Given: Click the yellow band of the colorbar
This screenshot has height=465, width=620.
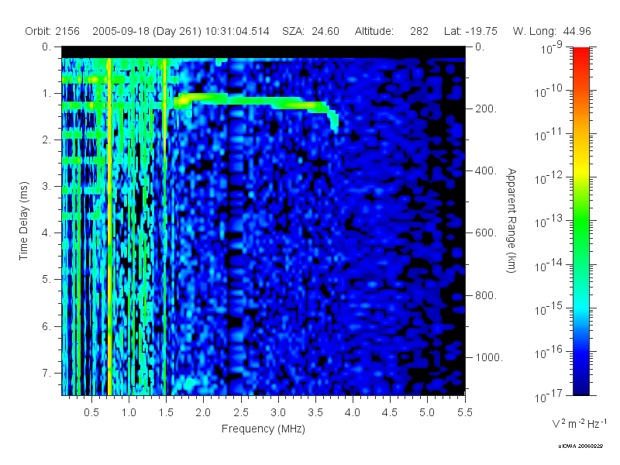Looking at the screenshot, I should [581, 168].
